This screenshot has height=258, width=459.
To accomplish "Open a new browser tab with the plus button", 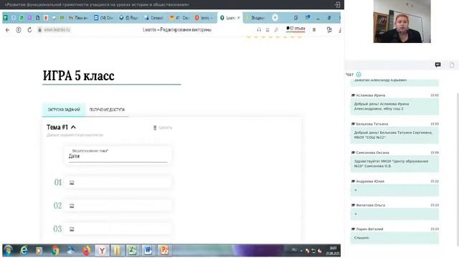I will pos(275,18).
